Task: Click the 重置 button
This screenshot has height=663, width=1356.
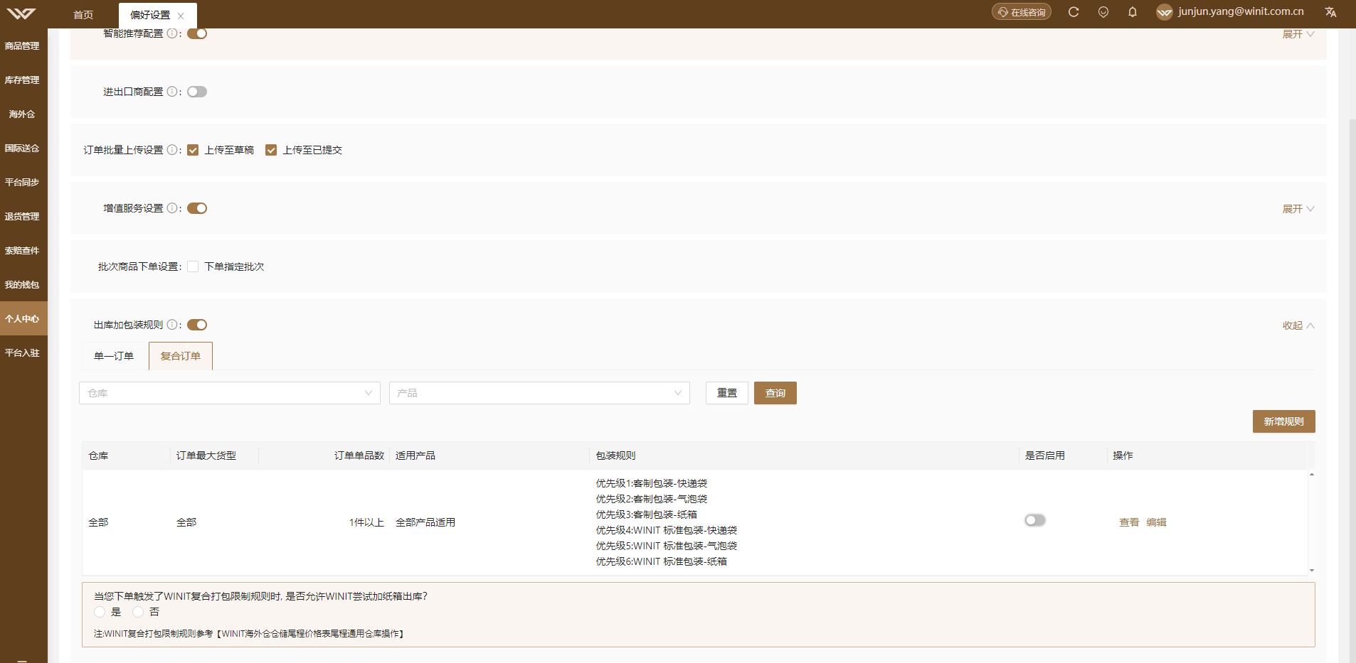Action: pos(727,393)
